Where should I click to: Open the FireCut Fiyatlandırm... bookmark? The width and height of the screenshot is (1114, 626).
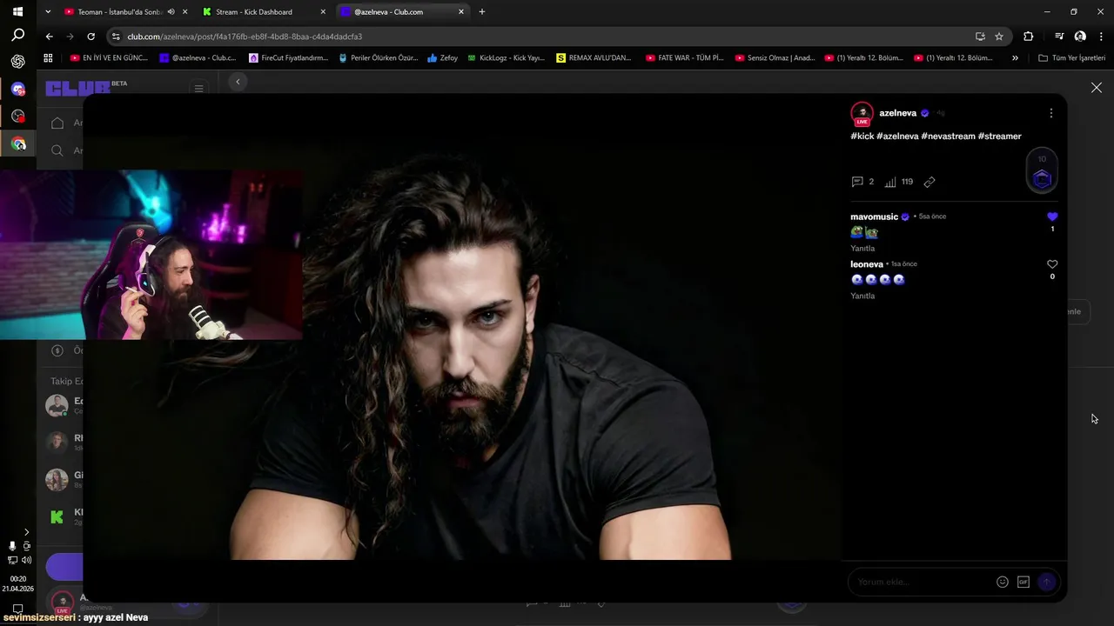coord(288,58)
